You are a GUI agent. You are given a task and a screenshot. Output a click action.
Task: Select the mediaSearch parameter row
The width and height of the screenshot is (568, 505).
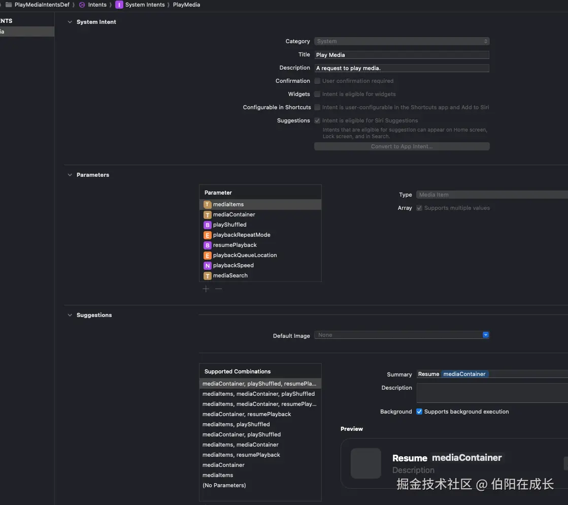(x=260, y=275)
